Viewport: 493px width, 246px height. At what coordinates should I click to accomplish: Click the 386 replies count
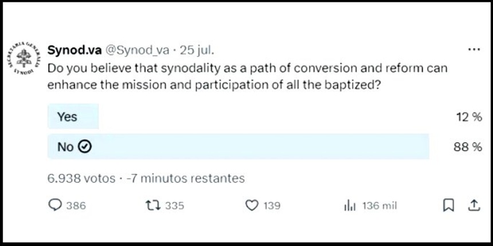76,206
